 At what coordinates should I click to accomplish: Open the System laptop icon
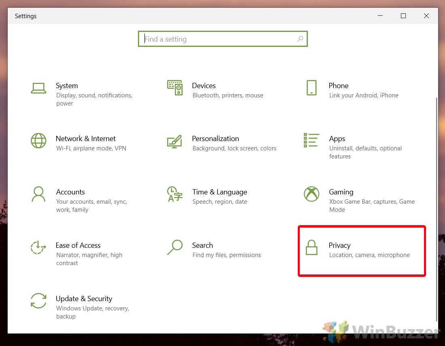[x=38, y=88]
